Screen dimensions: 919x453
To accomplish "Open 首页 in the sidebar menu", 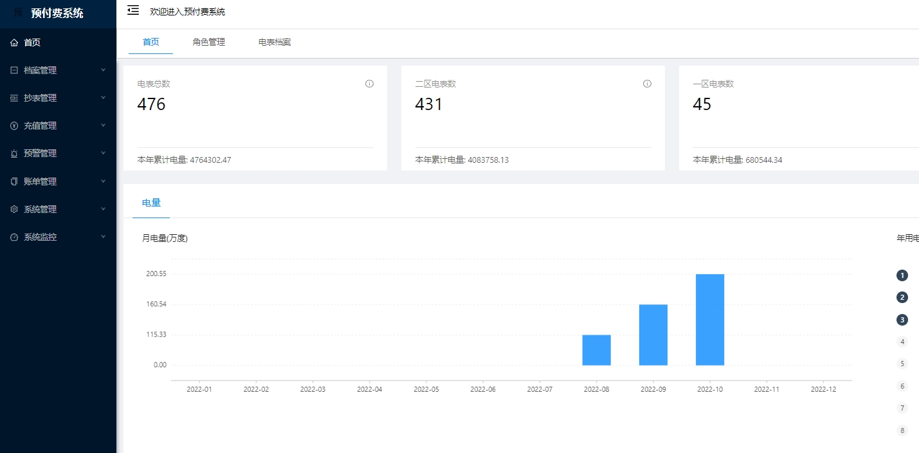I will (x=32, y=42).
